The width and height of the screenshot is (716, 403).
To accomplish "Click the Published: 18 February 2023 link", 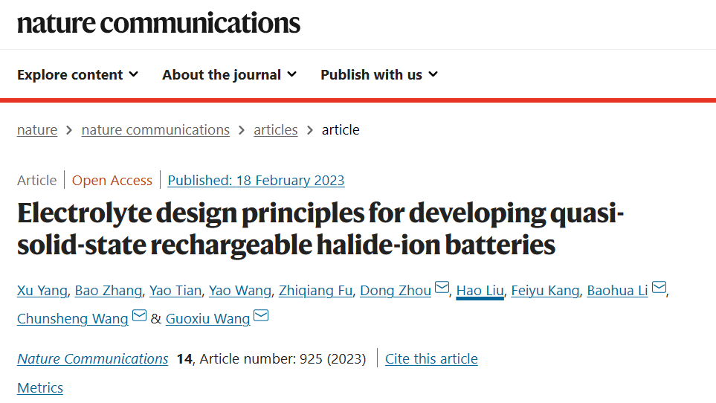I will (256, 180).
